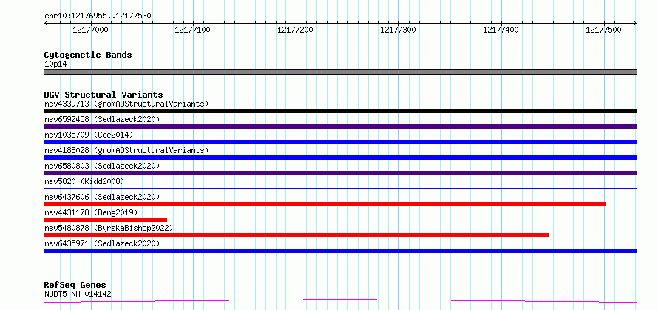The image size is (658, 310).
Task: Click ruler position 12177500
Action: [603, 30]
